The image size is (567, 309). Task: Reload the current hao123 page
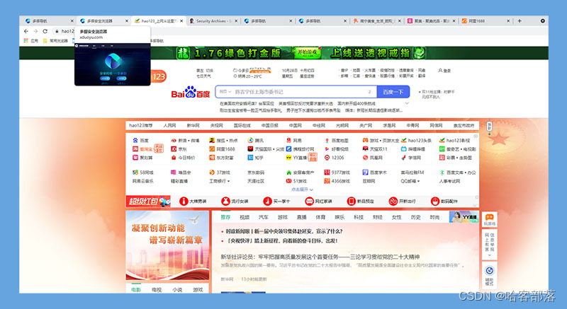pos(45,31)
